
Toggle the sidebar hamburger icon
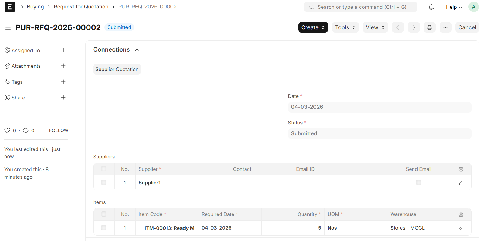[8, 27]
